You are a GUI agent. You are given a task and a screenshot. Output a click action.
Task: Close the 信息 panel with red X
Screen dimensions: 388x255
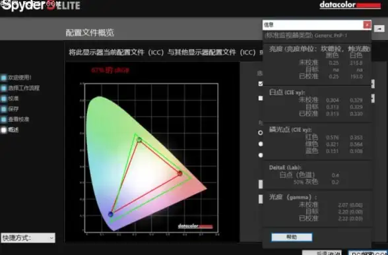coord(367,25)
